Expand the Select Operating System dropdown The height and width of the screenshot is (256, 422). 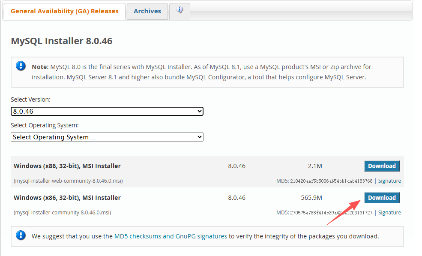[x=107, y=137]
